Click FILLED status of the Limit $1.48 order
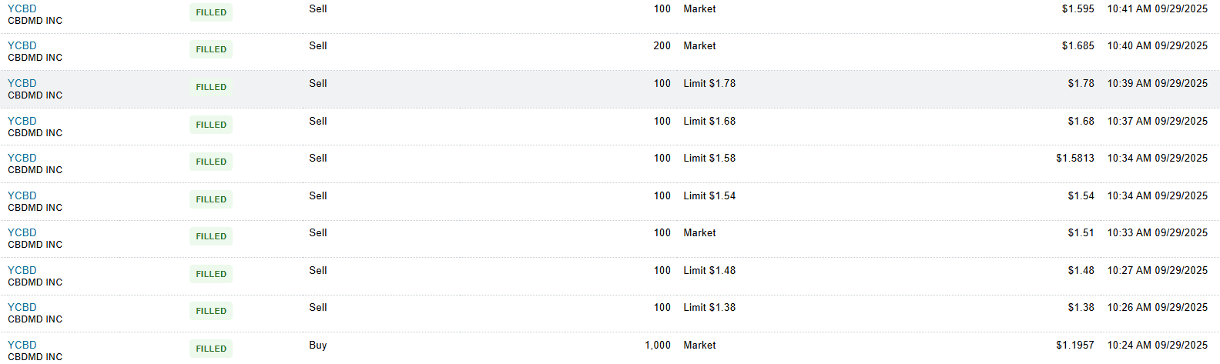1220x364 pixels. coord(211,274)
